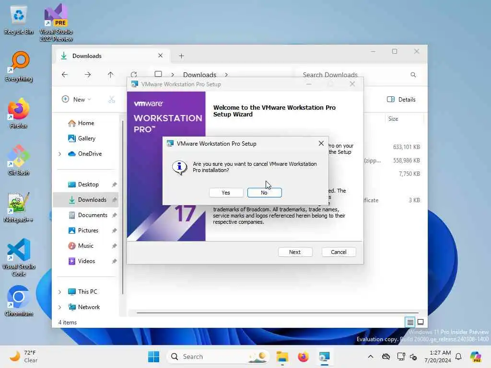Show hidden system tray icons
491x368 pixels.
pos(371,356)
